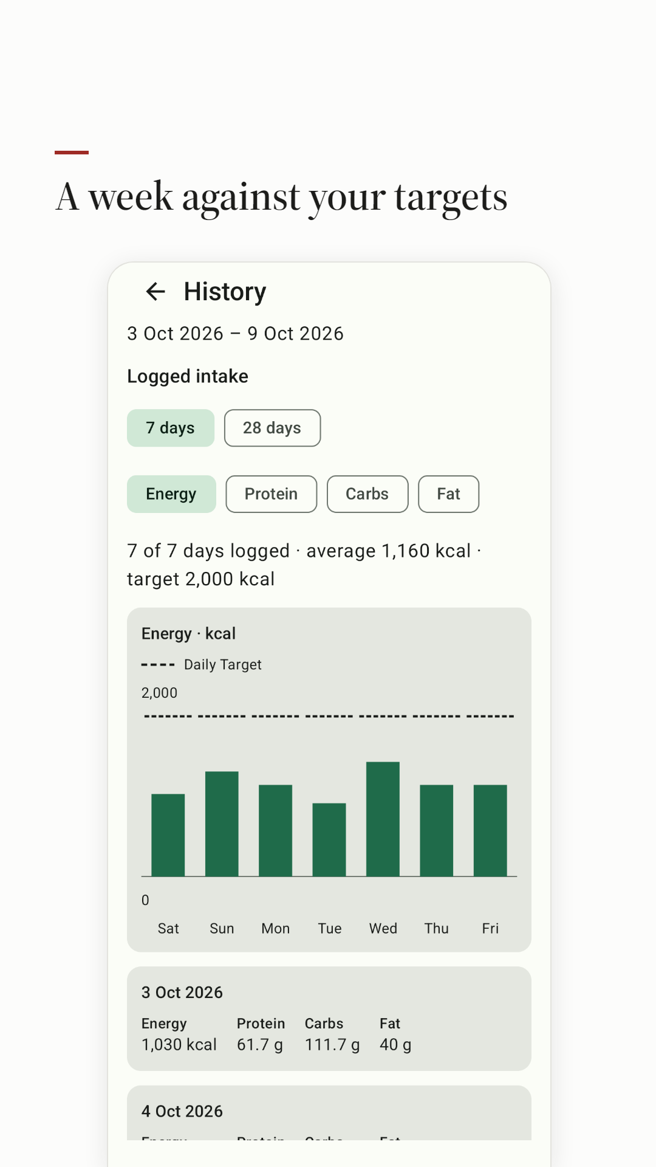Click the 1,030 kcal energy value
656x1167 pixels.
179,1045
